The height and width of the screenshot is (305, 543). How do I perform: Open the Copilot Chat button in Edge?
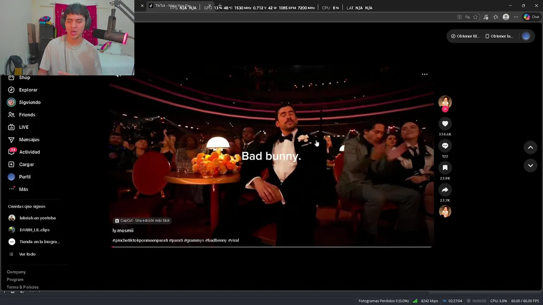531,17
